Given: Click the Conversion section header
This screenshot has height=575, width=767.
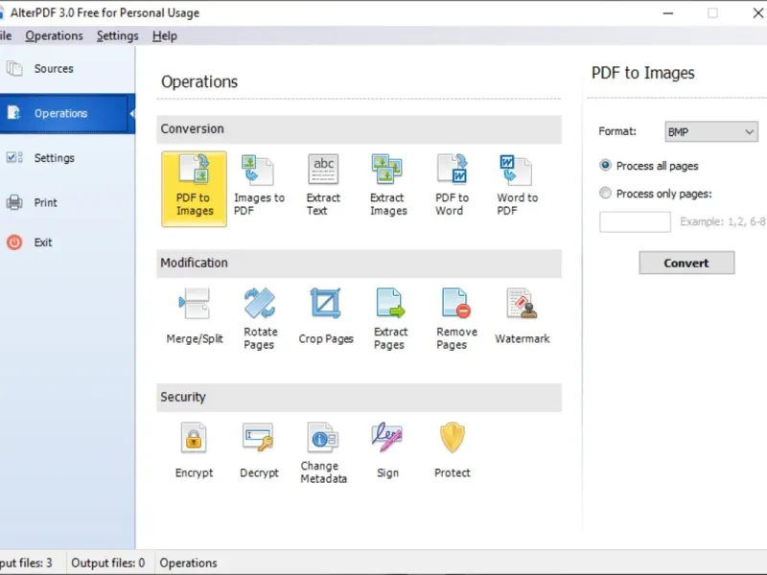Looking at the screenshot, I should click(x=359, y=129).
